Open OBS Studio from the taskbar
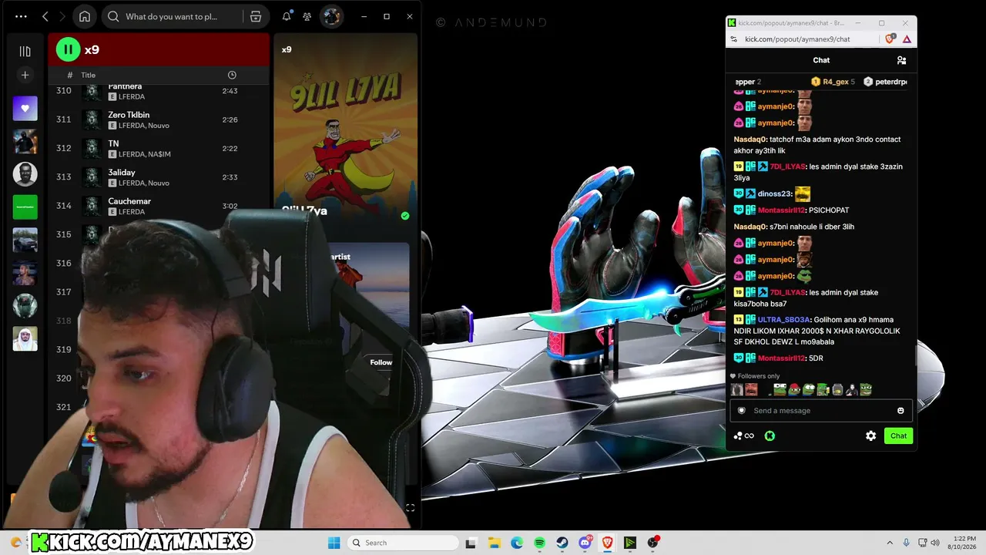Viewport: 986px width, 555px height. click(x=653, y=543)
